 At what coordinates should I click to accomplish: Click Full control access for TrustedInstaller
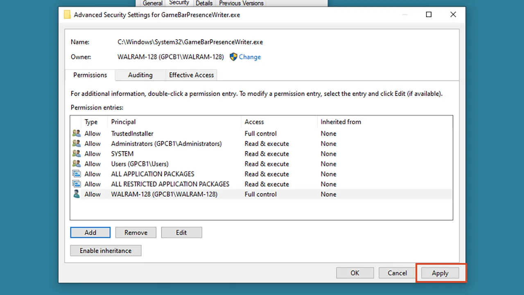coord(260,134)
